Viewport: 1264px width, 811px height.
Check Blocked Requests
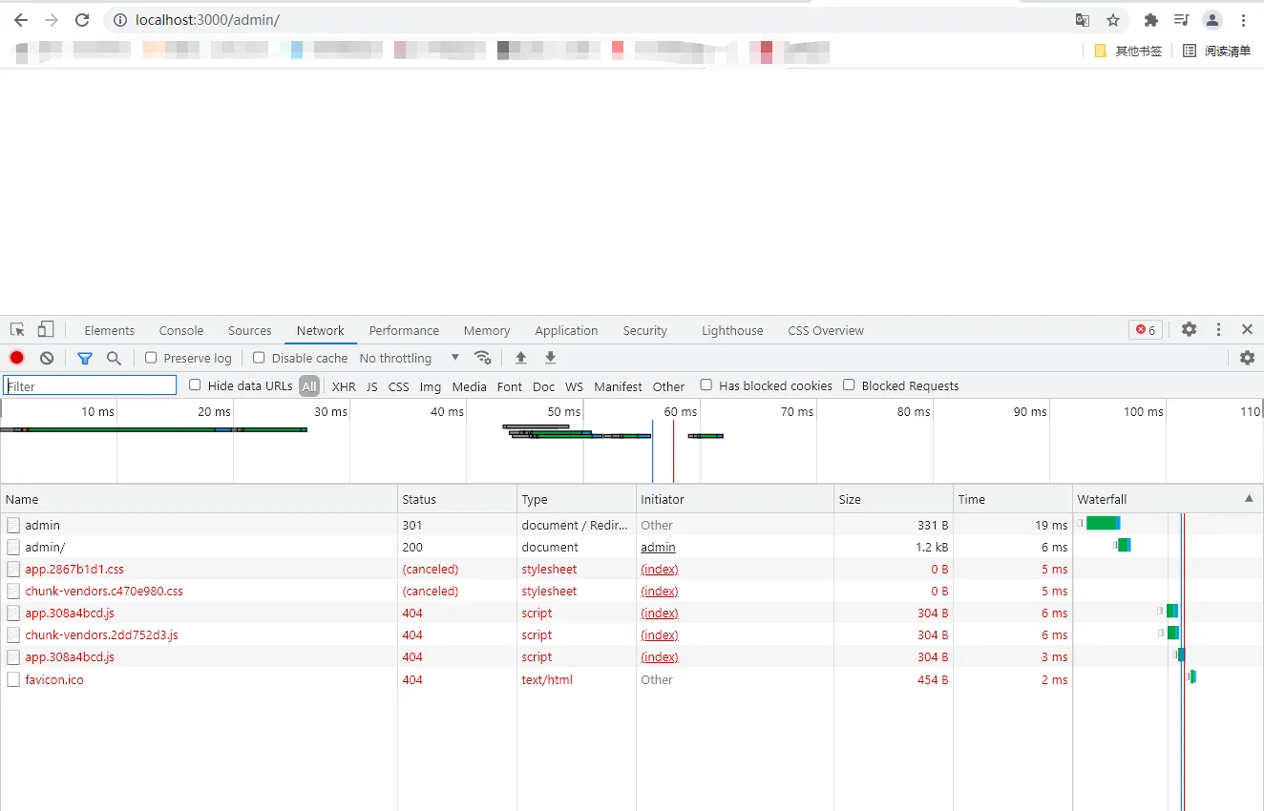[x=849, y=385]
